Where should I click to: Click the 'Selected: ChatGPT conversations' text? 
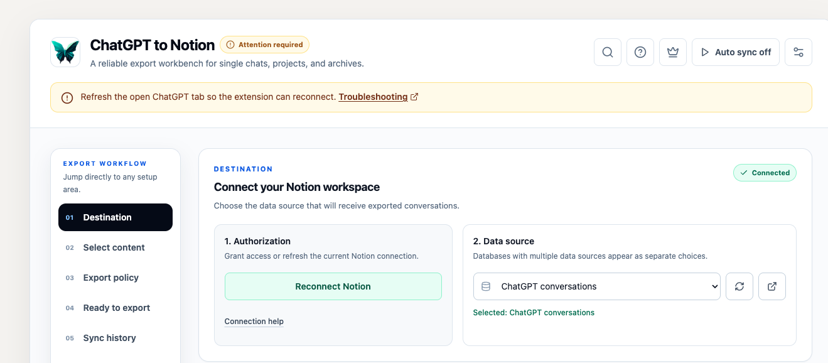[534, 313]
